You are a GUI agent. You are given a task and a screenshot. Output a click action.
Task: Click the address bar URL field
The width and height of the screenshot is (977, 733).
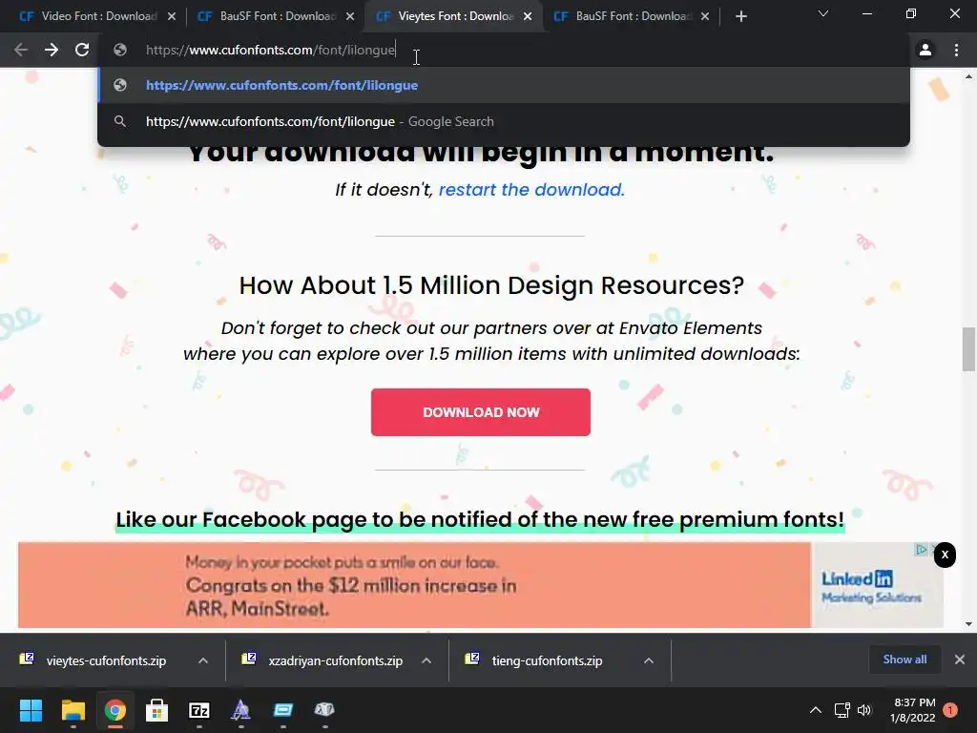pyautogui.click(x=505, y=50)
